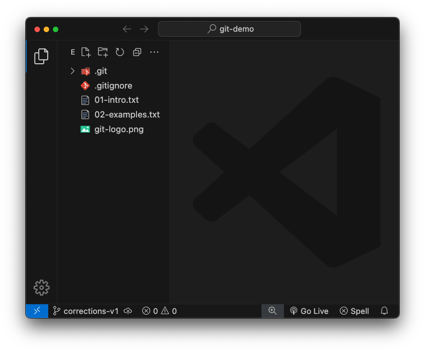Minimize the window with yellow button

[x=46, y=29]
